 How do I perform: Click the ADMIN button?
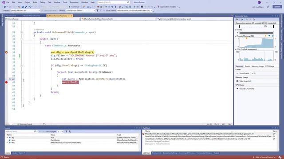(x=277, y=7)
